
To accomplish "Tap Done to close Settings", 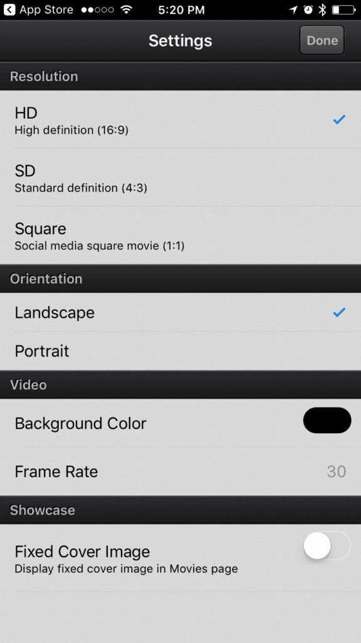I will pos(322,40).
